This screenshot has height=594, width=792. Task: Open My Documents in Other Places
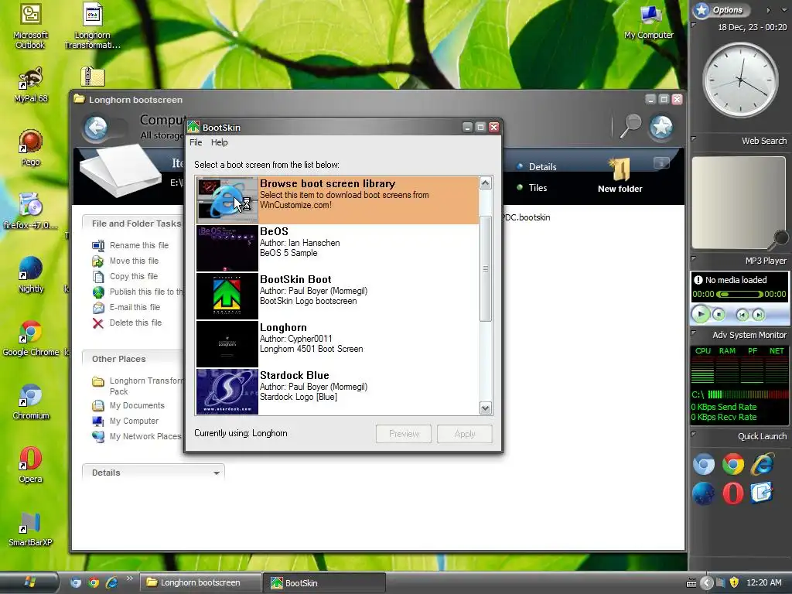pyautogui.click(x=137, y=405)
